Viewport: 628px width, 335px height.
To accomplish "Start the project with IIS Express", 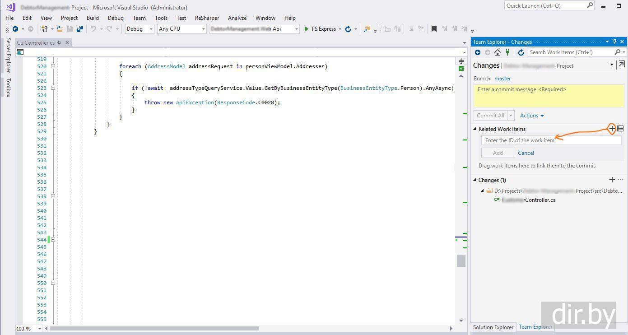I will click(320, 29).
